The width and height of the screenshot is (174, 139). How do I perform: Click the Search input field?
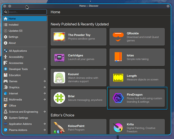coord(25,12)
